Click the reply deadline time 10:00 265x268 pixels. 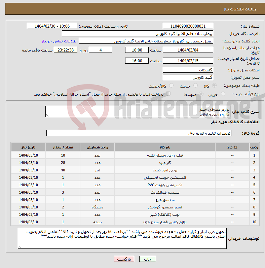(x=137, y=50)
